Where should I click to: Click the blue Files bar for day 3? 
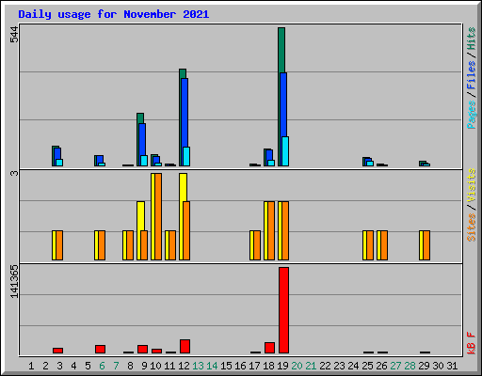57,153
